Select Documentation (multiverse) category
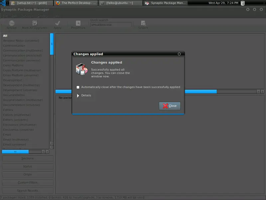The image size is (266, 200). [26, 100]
